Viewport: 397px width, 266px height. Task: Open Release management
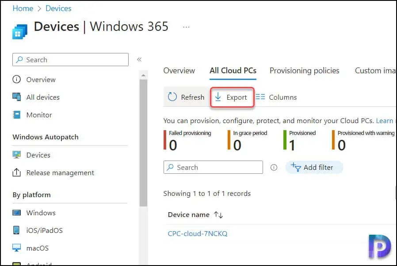click(60, 173)
